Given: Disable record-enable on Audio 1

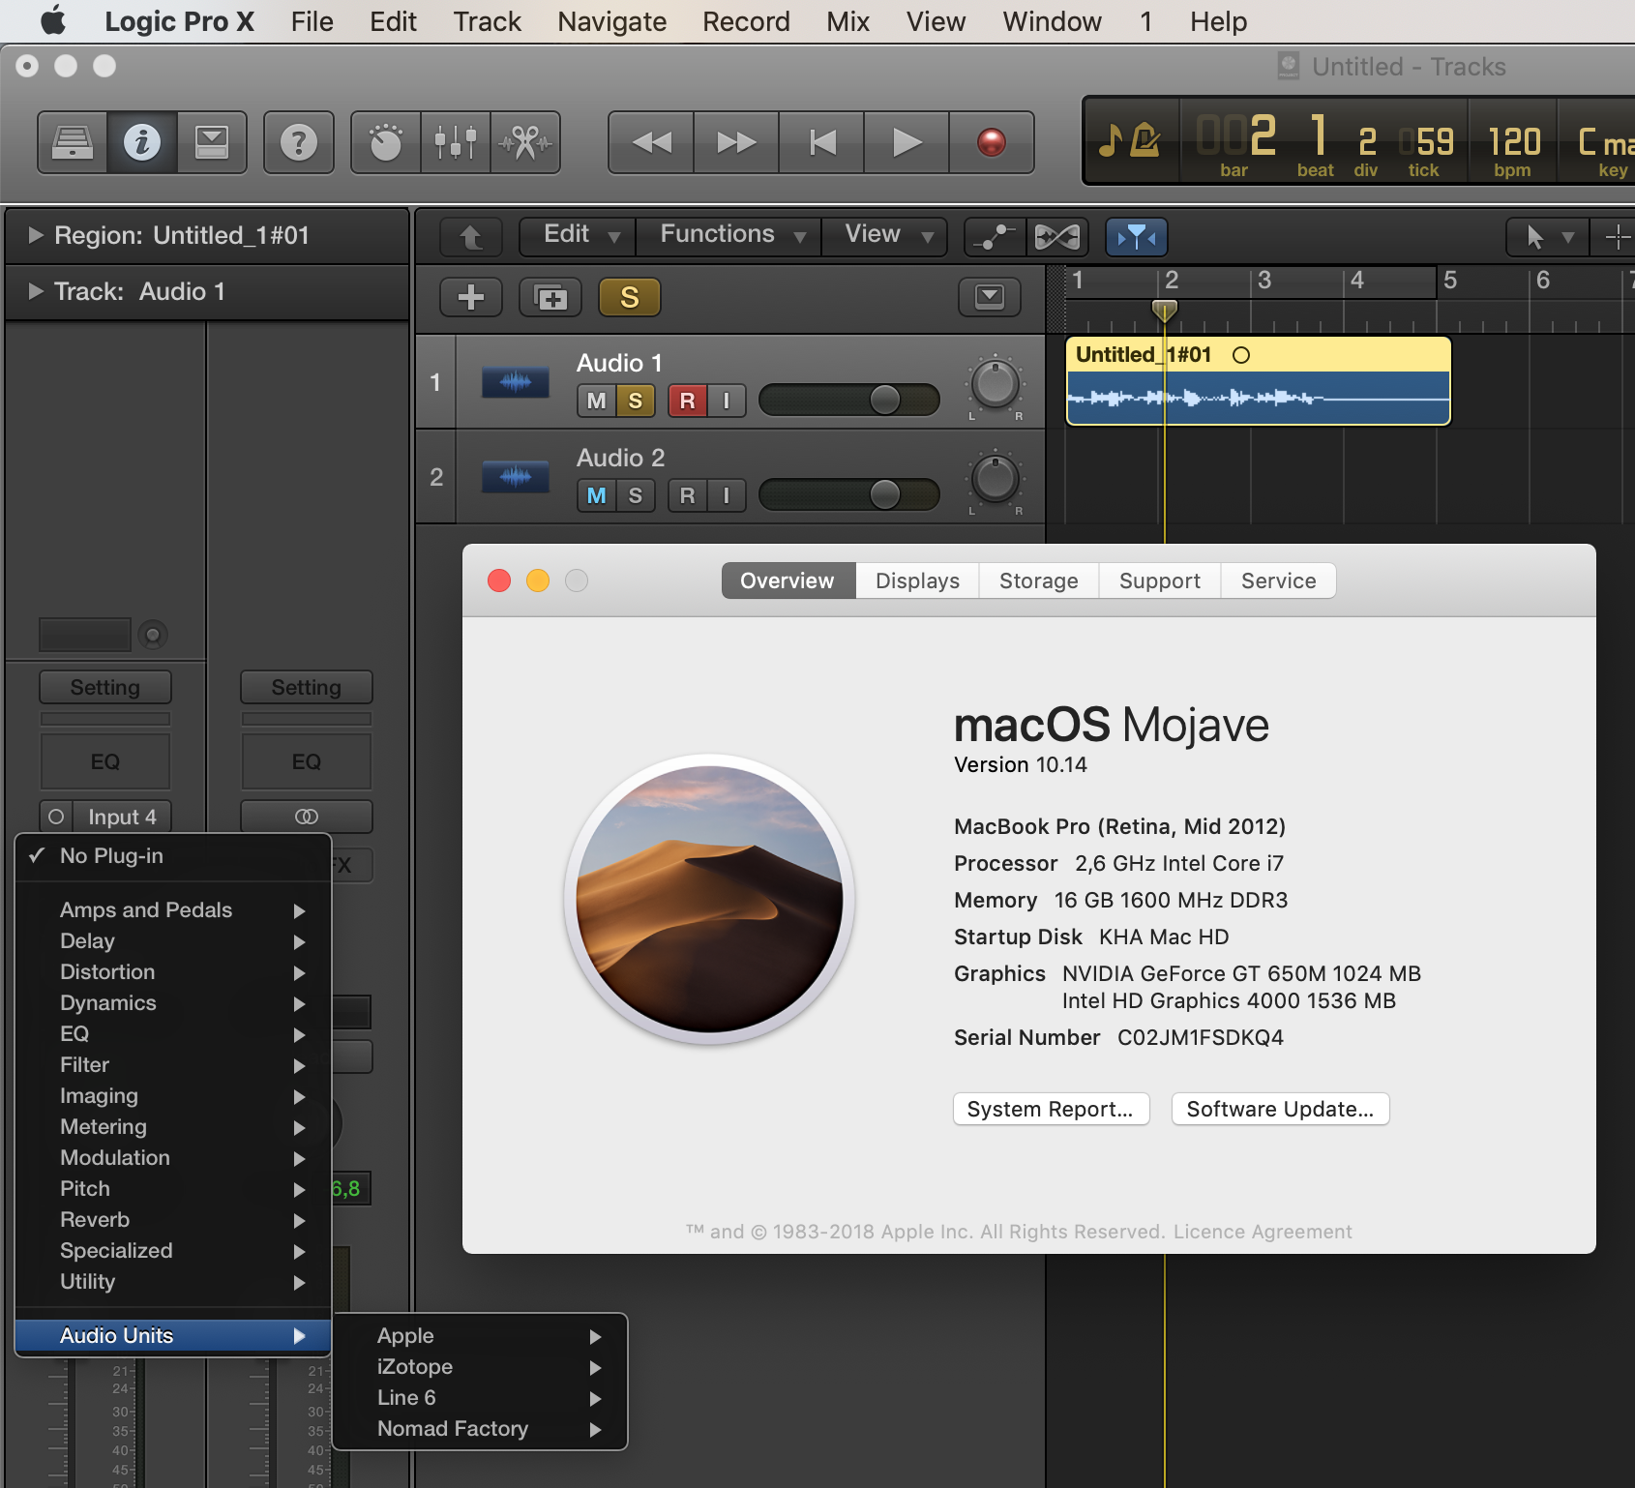Looking at the screenshot, I should click(687, 401).
